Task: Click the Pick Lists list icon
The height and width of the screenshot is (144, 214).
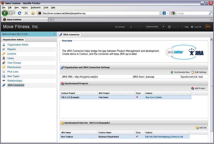Action: coord(4,71)
